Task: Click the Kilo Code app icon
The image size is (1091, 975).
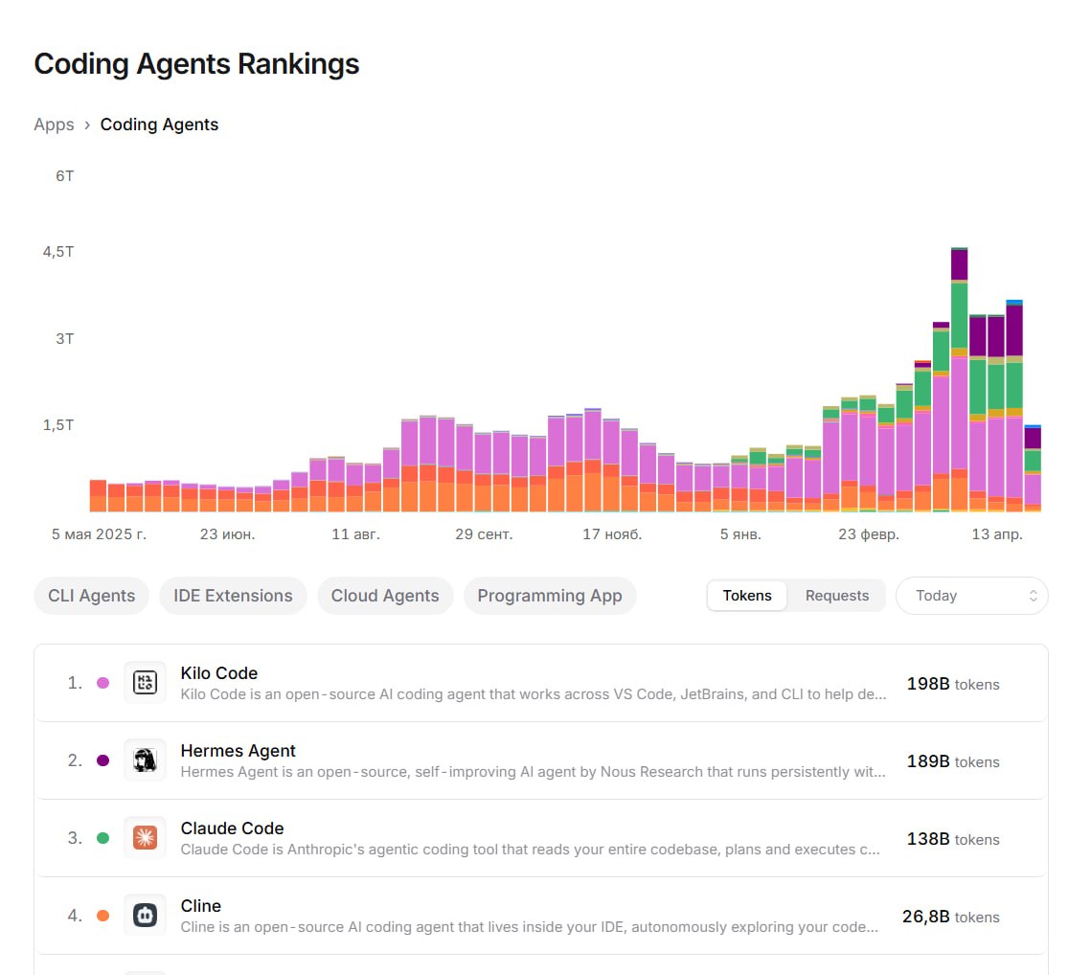Action: 145,683
